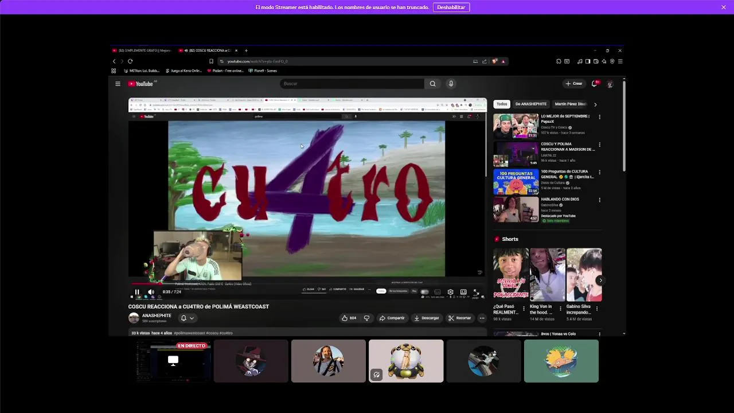Open options menu for King Von short
This screenshot has height=413, width=734.
click(560, 309)
